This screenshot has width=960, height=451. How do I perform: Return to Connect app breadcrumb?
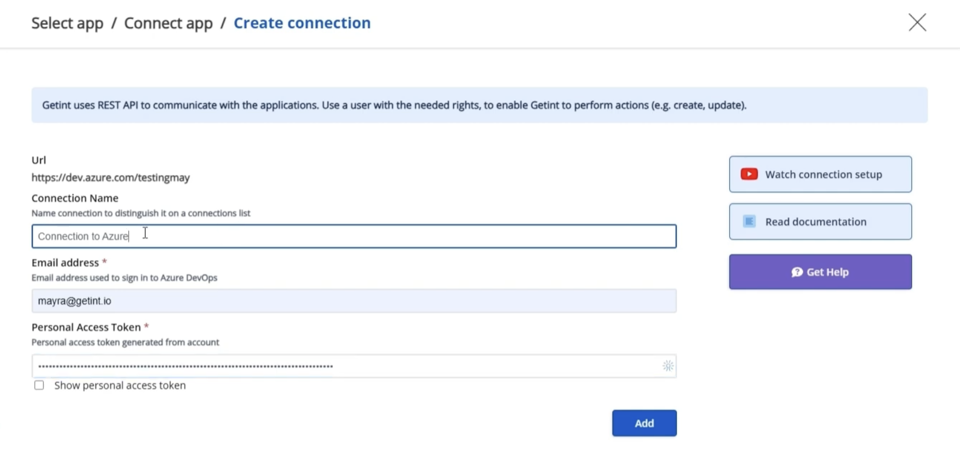click(x=168, y=23)
